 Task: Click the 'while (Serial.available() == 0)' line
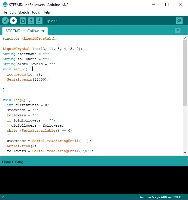39,131
